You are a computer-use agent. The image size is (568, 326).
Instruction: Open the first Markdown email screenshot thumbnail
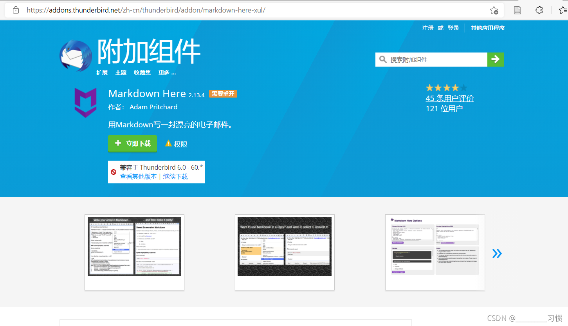coord(134,246)
